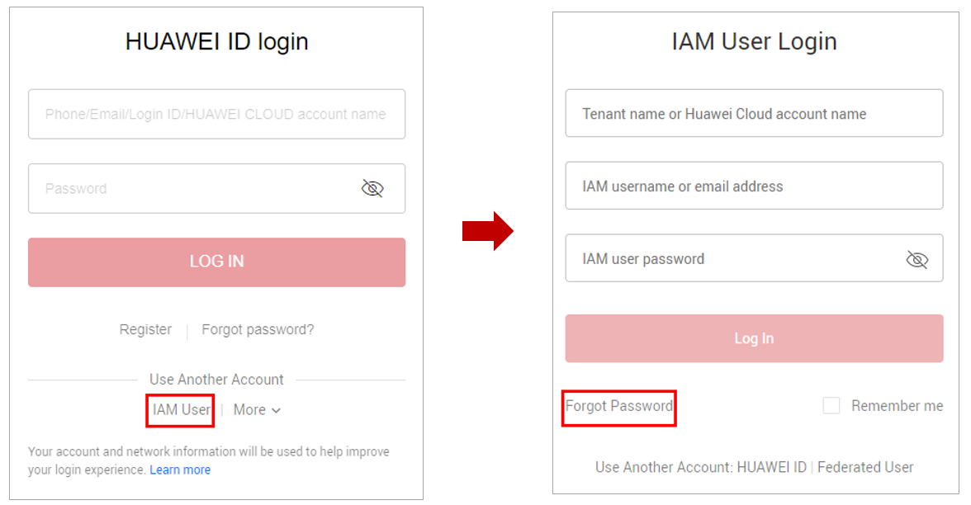
Task: Show password in HUAWEI ID login form
Action: click(x=372, y=188)
